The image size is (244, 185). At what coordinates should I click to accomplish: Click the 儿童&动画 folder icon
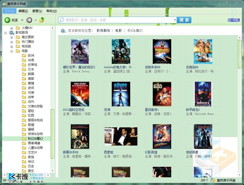point(24,148)
